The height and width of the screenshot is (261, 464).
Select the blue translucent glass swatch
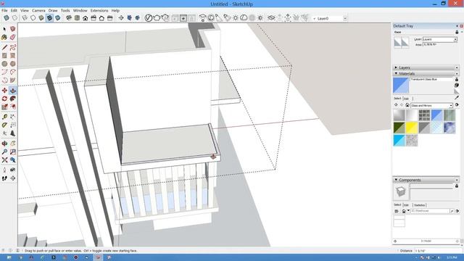tap(436, 115)
